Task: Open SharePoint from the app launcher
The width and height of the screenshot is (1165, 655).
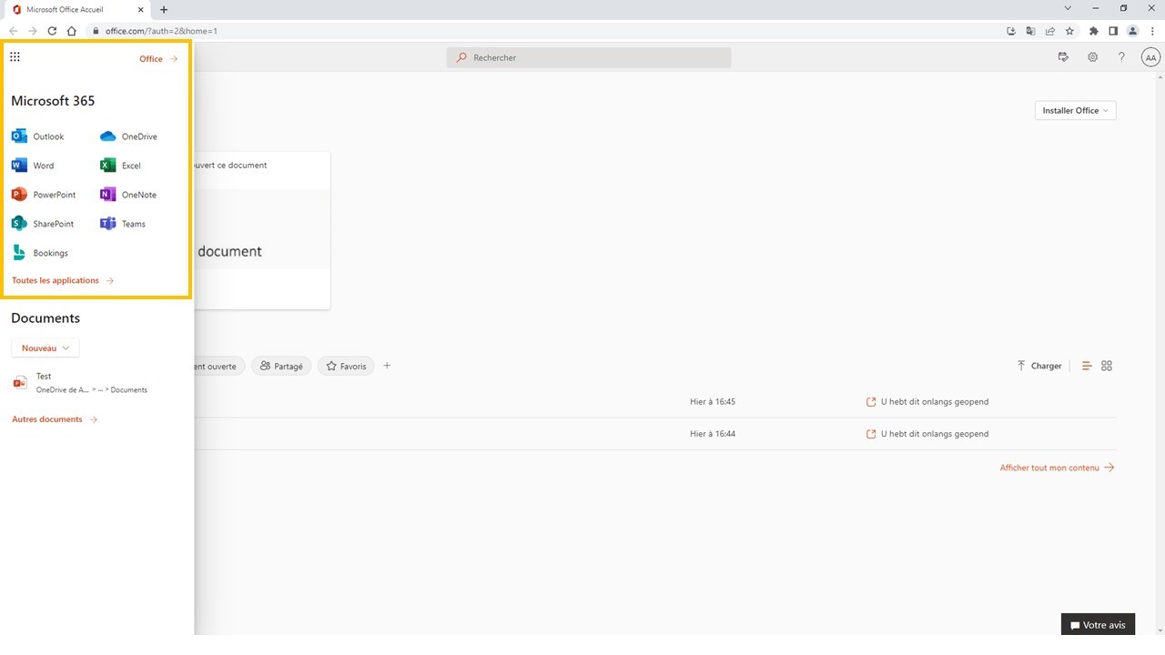Action: click(x=43, y=224)
